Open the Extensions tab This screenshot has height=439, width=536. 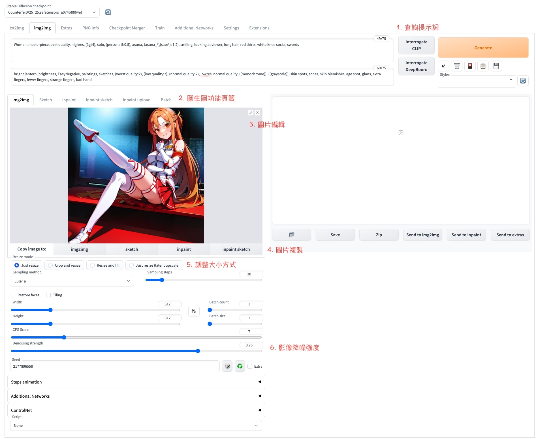click(x=259, y=28)
